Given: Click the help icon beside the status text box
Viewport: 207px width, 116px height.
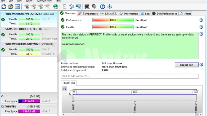Looking at the screenshot, I should click(201, 34).
